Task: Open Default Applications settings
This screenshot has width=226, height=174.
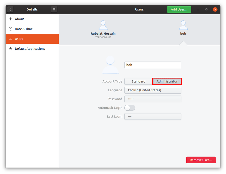Action: click(x=32, y=49)
